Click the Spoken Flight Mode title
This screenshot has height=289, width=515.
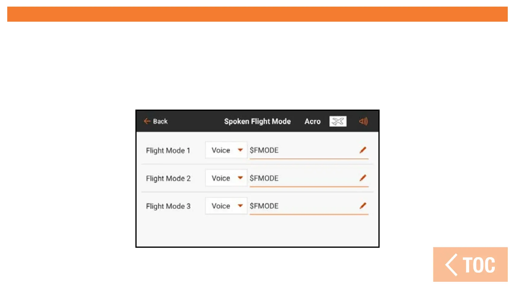257,121
